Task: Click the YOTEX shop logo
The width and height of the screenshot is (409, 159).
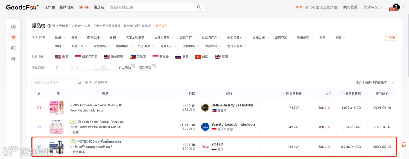Action: [x=205, y=147]
